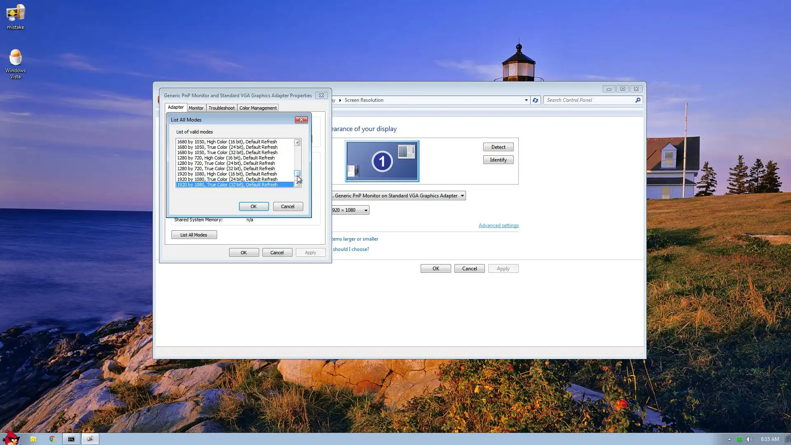Click the search magnifier in Control Panel
Image resolution: width=791 pixels, height=445 pixels.
[638, 100]
